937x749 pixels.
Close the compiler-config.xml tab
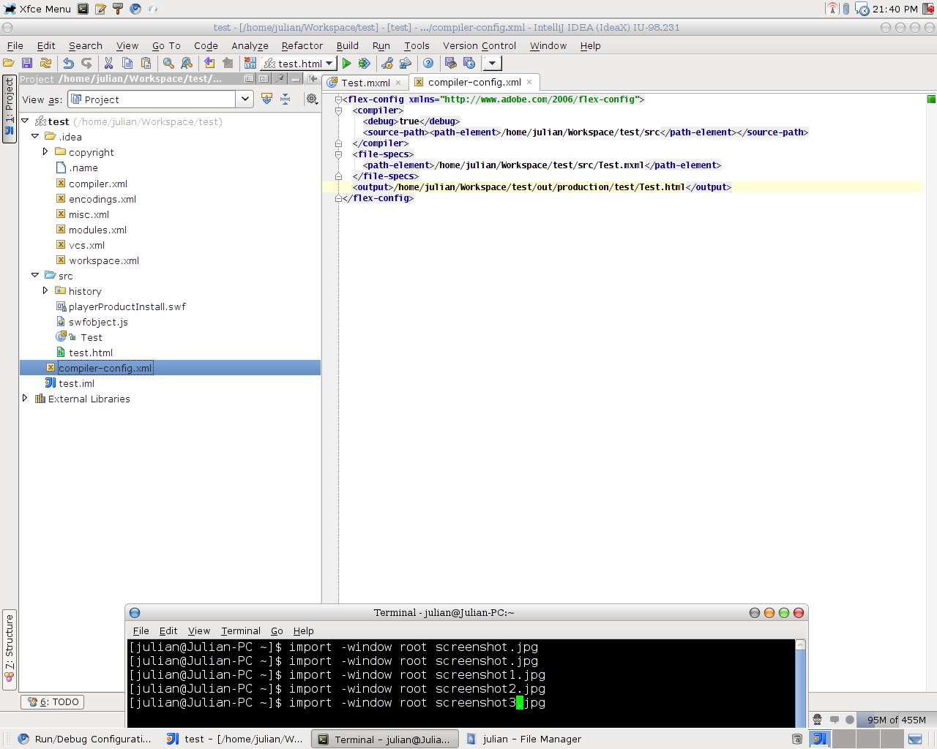(x=529, y=82)
